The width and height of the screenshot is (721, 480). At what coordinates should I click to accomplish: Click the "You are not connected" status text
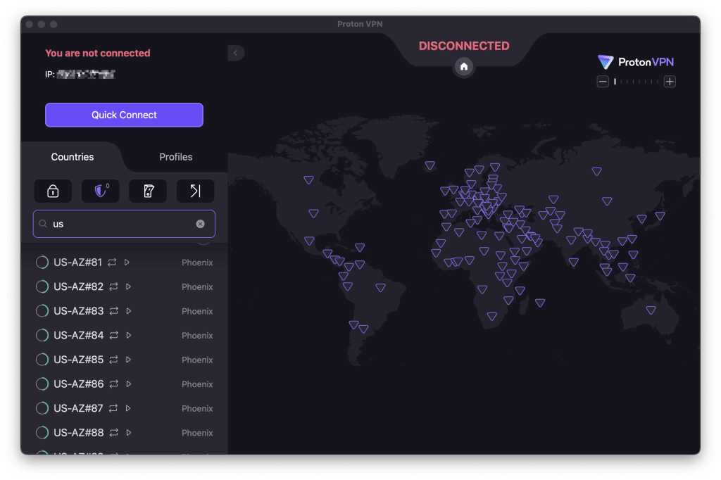coord(97,53)
